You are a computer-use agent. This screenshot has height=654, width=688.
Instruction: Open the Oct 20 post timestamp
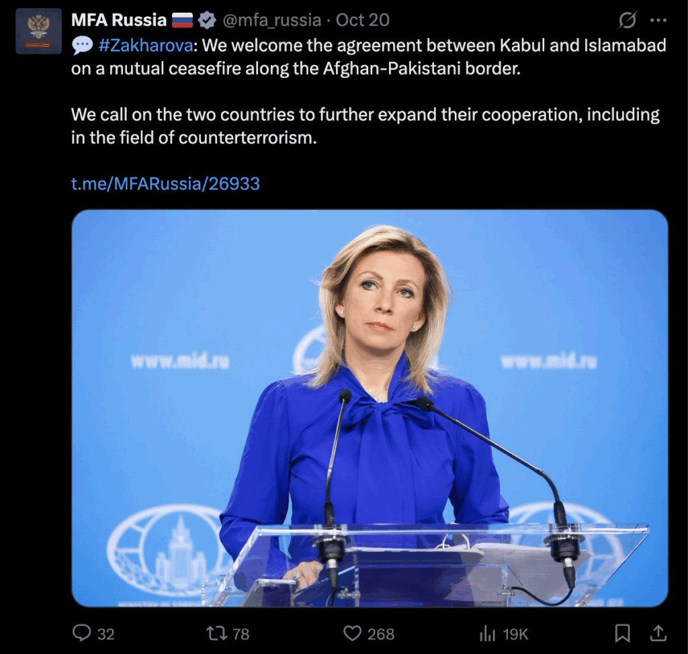[x=362, y=20]
